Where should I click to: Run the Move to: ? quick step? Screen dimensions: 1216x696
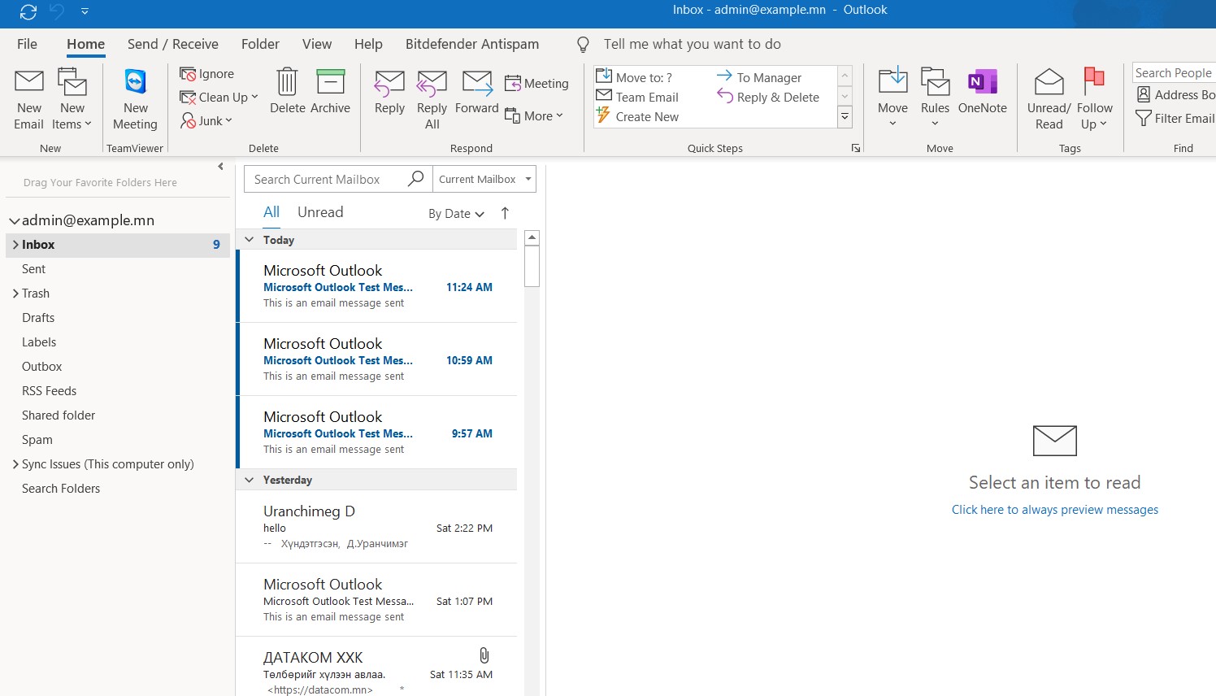(x=634, y=77)
